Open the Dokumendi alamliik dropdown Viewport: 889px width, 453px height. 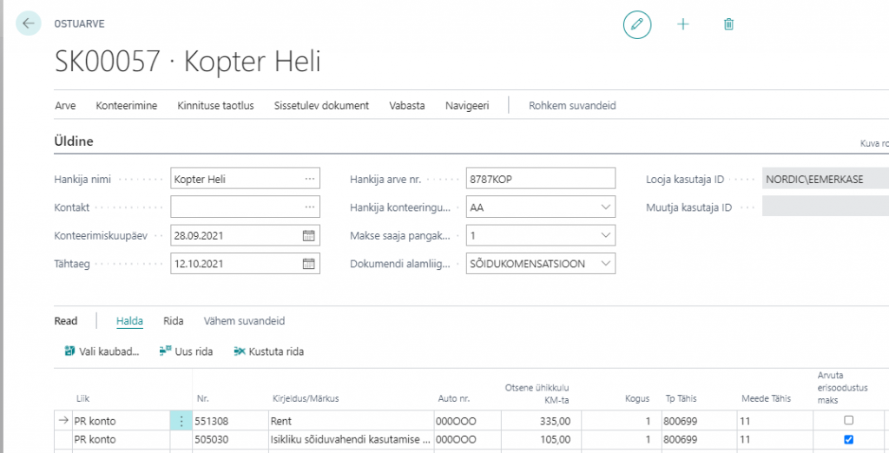pos(605,264)
